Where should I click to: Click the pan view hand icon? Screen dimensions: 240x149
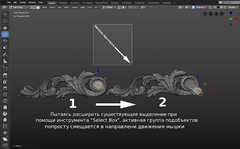pyautogui.click(x=216, y=14)
